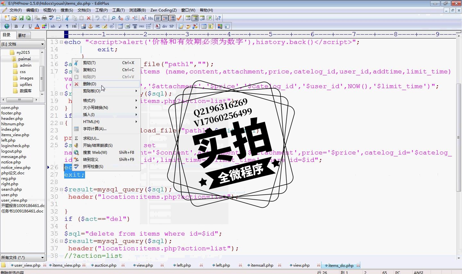Apply Underline with the U icon
The width and height of the screenshot is (462, 274).
point(30,26)
